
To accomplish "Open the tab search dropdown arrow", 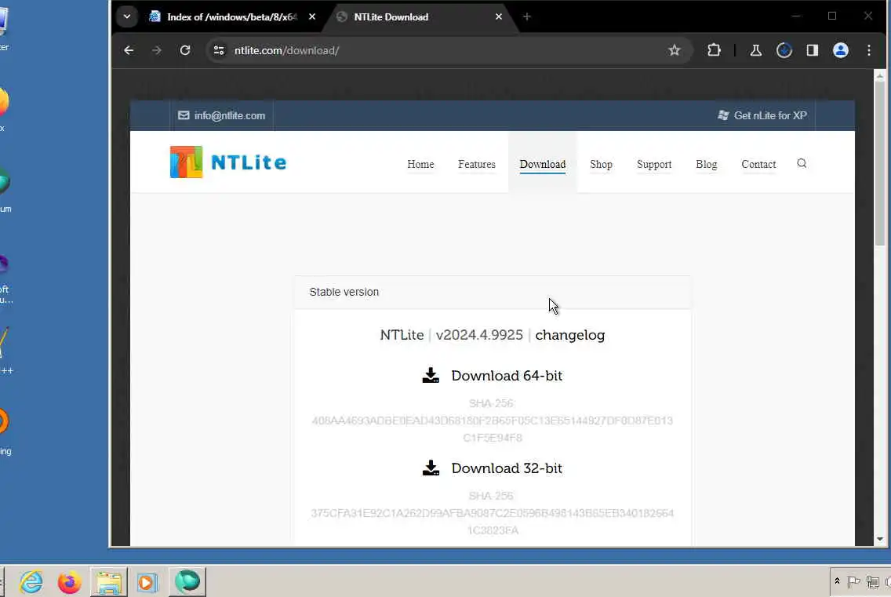I will click(x=127, y=16).
